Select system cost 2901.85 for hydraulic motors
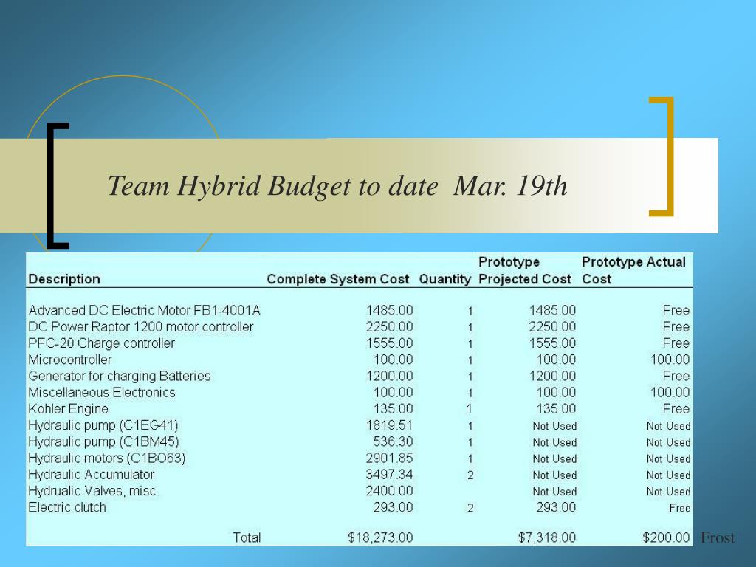The width and height of the screenshot is (756, 567). [x=389, y=458]
